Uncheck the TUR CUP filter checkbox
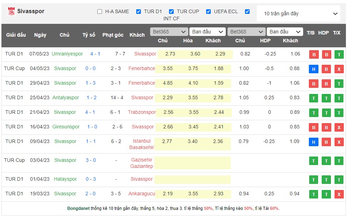This screenshot has height=217, width=347. pos(172,11)
